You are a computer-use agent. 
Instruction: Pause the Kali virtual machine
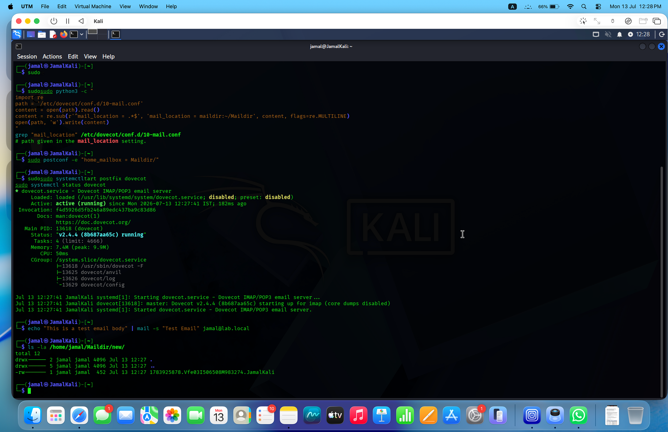(67, 21)
